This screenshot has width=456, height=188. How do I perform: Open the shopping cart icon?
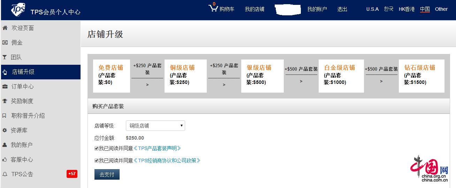click(x=213, y=8)
